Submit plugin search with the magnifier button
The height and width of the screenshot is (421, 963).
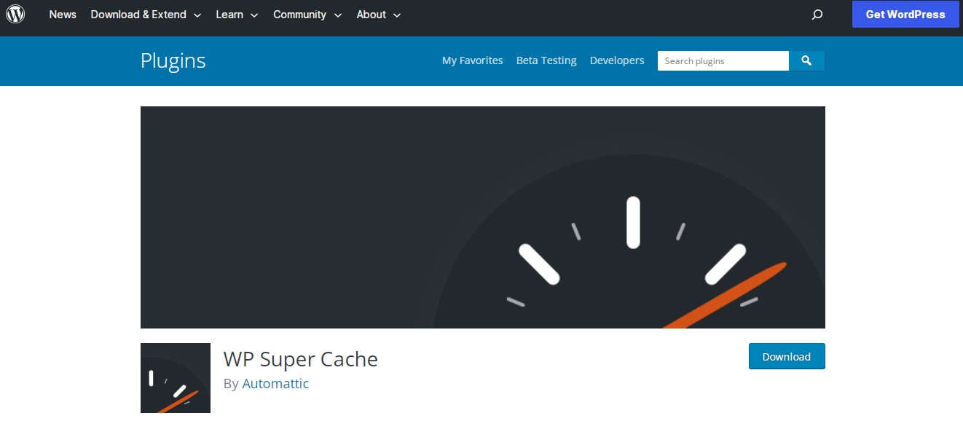(x=806, y=61)
